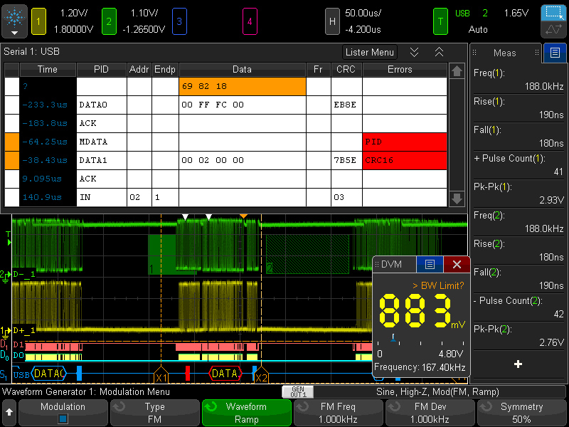Open the Keysight main menu logo
The image size is (569, 427).
(15, 21)
